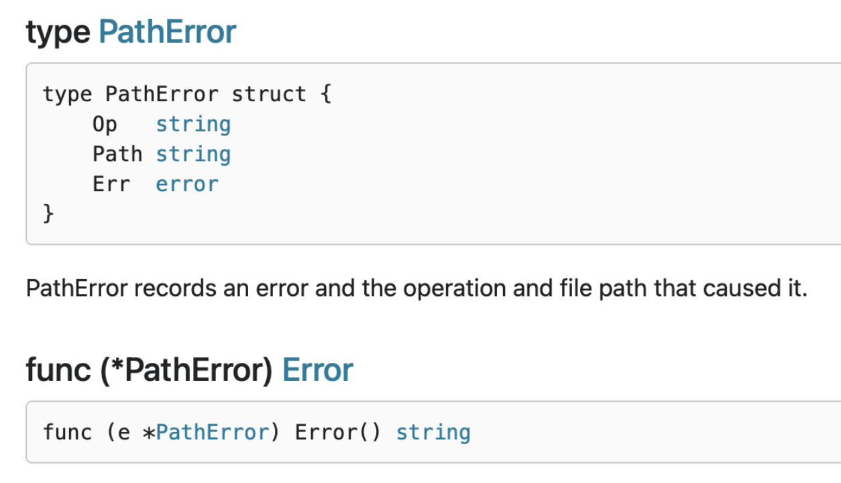Click the Op field name in struct

point(105,124)
